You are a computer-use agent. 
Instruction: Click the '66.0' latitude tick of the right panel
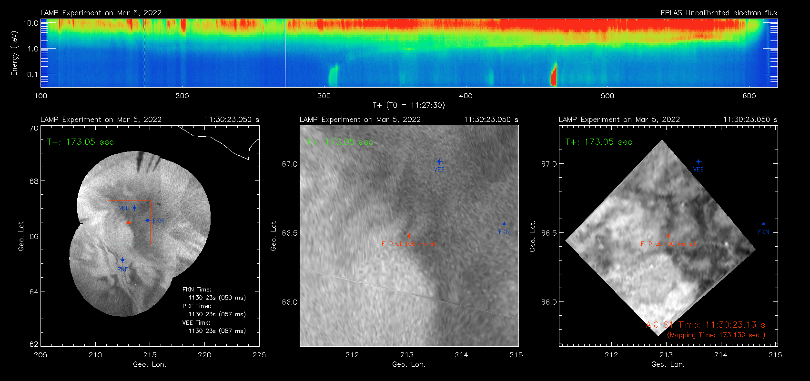(549, 302)
